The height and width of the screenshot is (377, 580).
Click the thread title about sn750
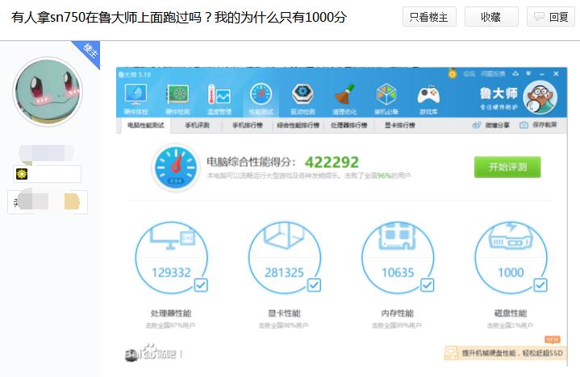click(x=179, y=17)
